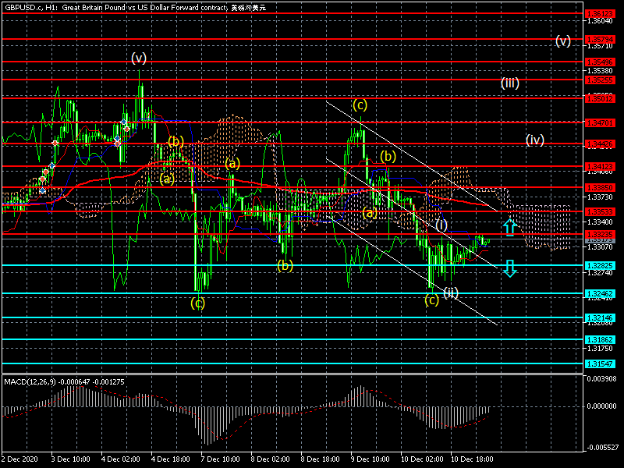Click the 1.32146 cyan price label

pos(600,318)
